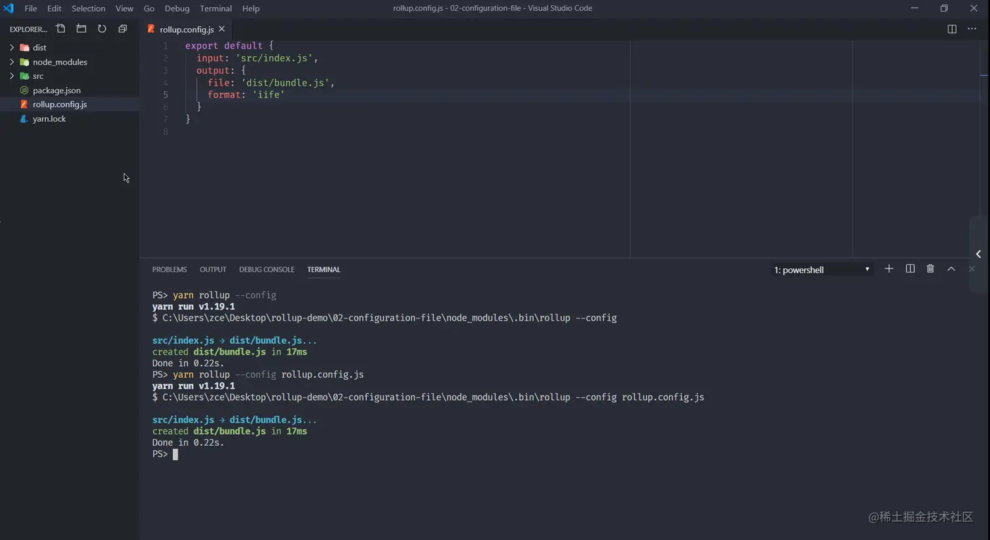This screenshot has height=540, width=990.
Task: Refresh the Explorer file tree
Action: click(101, 29)
